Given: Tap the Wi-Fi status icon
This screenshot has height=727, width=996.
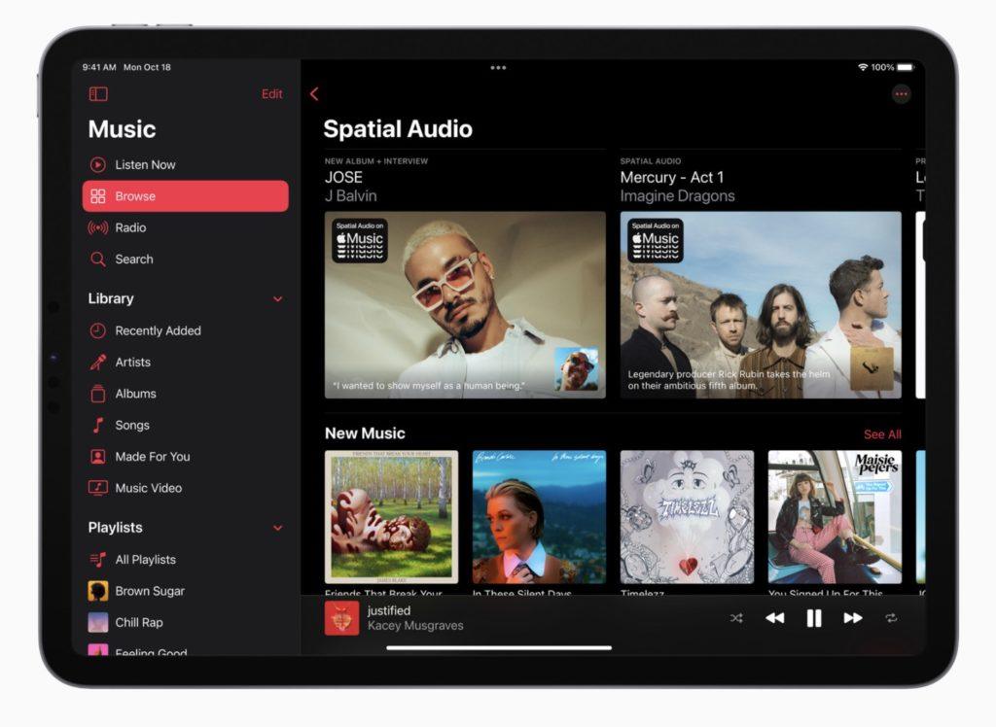Looking at the screenshot, I should 863,67.
